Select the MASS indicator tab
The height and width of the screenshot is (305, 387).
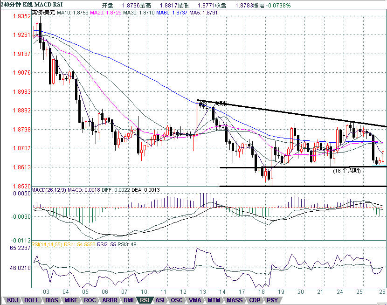pos(235,300)
